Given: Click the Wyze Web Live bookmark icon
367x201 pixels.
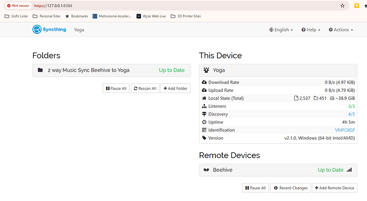Looking at the screenshot, I should [139, 16].
